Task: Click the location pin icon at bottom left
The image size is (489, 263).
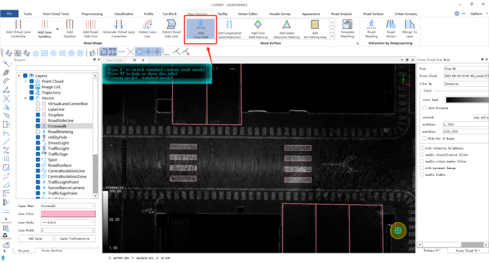Action: 3,258
